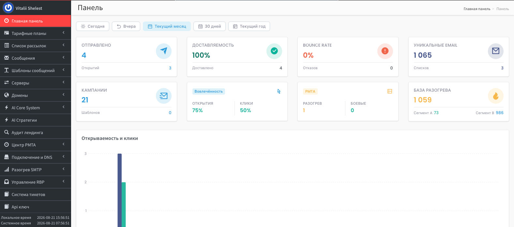Click the envelope icon next to Сообщения
514x227 pixels.
click(x=7, y=58)
